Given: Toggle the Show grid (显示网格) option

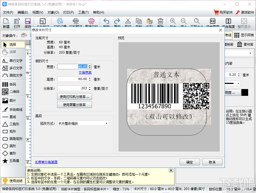Looking at the screenshot, I should point(244,35).
